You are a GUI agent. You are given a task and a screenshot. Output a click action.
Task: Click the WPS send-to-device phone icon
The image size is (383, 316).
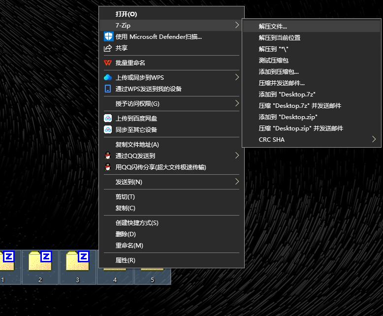pyautogui.click(x=108, y=89)
